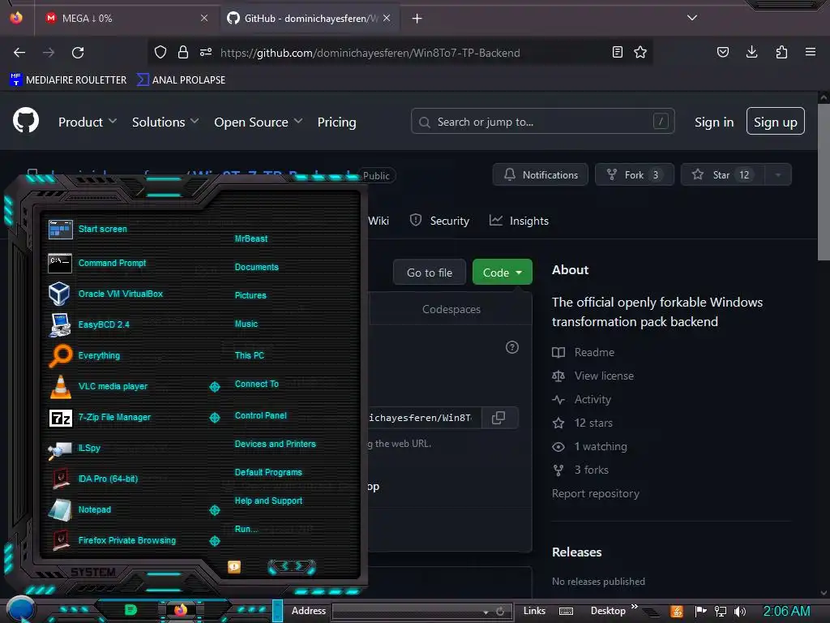Select the Codespaces tab

(451, 309)
